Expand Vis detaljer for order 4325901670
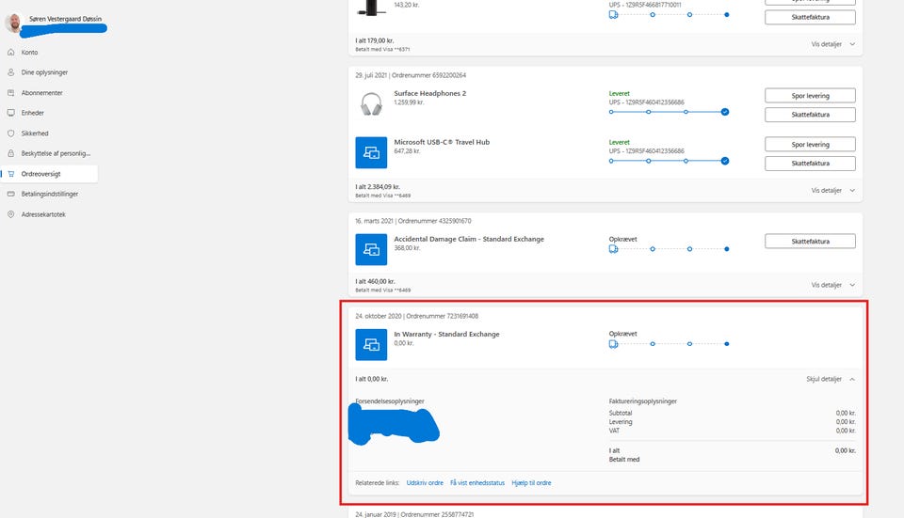Image resolution: width=904 pixels, height=518 pixels. [x=833, y=285]
